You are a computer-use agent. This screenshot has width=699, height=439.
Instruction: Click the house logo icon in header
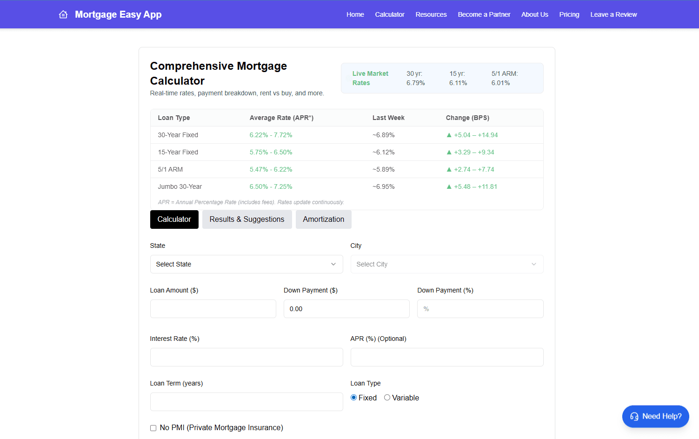(63, 14)
